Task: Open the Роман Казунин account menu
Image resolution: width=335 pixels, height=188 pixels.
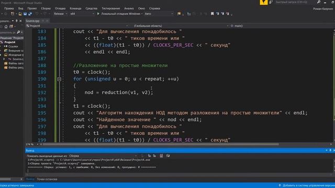Action: click(x=323, y=9)
